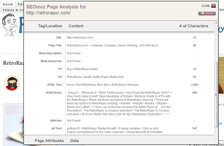Click the RetroRazor heading on the background page
224x146 pixels.
tap(13, 63)
